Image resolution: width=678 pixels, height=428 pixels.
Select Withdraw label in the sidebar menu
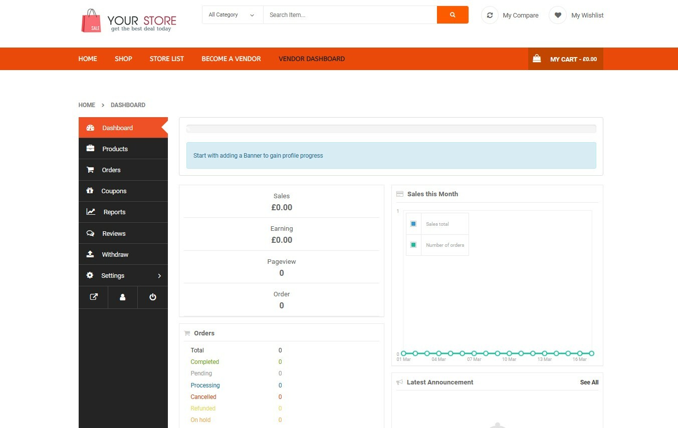115,254
